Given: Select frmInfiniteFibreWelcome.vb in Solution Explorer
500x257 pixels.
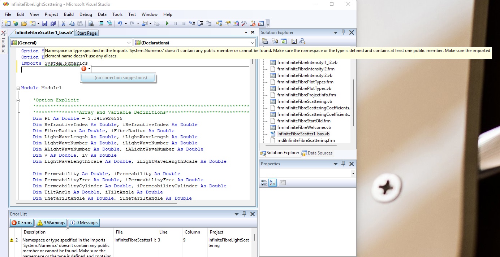Looking at the screenshot, I should coord(304,127).
